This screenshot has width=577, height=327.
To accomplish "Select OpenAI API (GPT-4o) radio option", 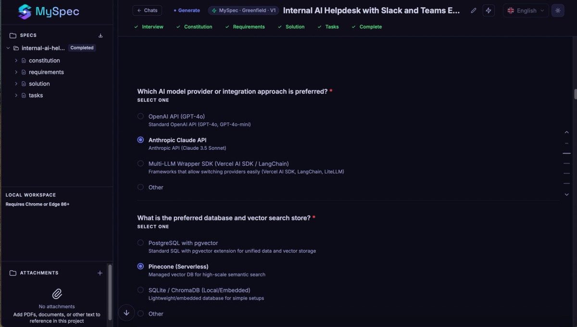I will (140, 116).
